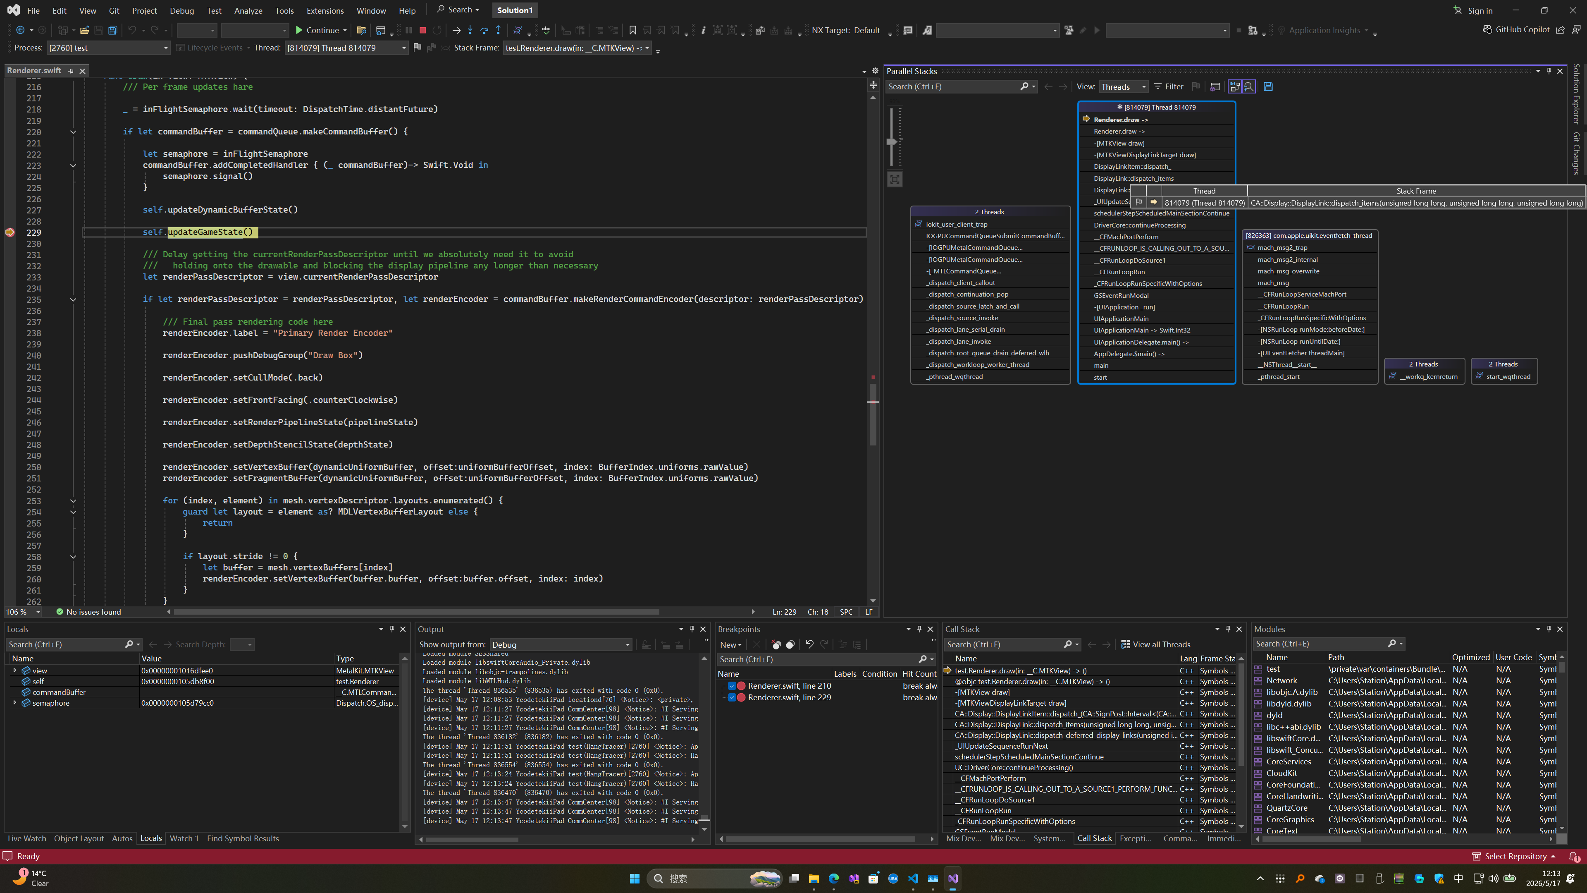Screen dimensions: 1587x893
Task: Click Application Insights button
Action: click(1323, 30)
